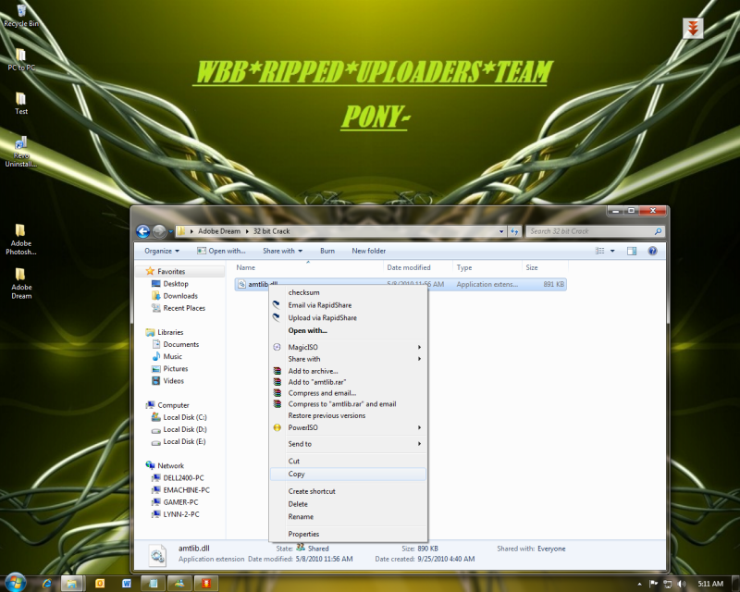Select the PC to PC desktop folder
Viewport: 740px width, 592px height.
click(x=21, y=59)
